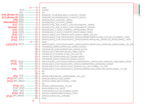The width and height of the screenshot is (157, 106).
Task: Click the SENSOR_VN,GPIO39 pin description
Action: pos(64,17)
